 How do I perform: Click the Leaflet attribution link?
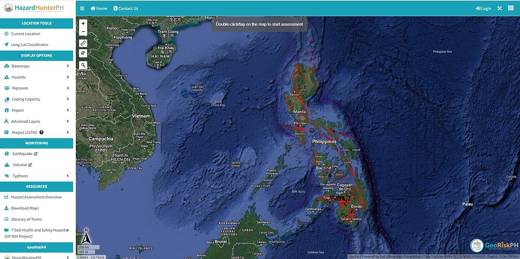click(x=354, y=257)
